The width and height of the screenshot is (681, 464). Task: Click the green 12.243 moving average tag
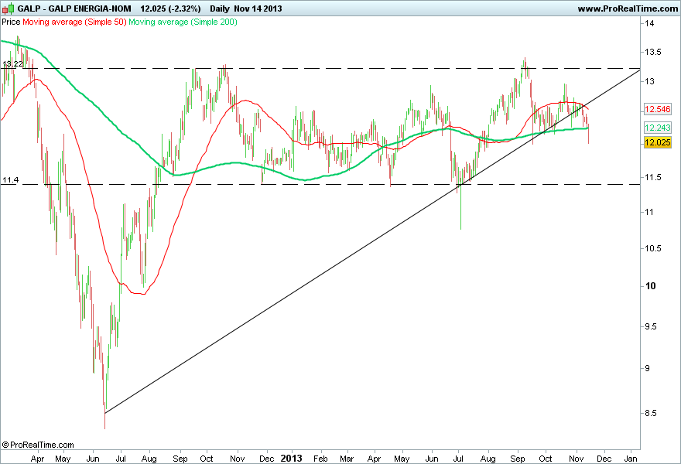(658, 127)
